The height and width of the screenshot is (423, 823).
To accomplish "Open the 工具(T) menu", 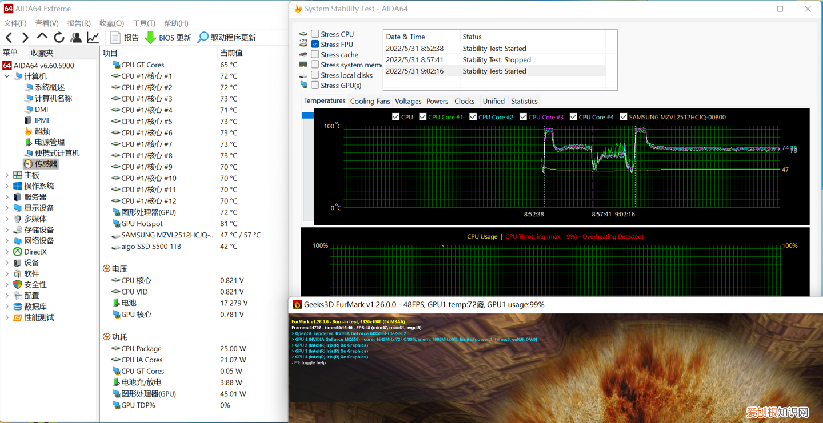I will point(144,23).
